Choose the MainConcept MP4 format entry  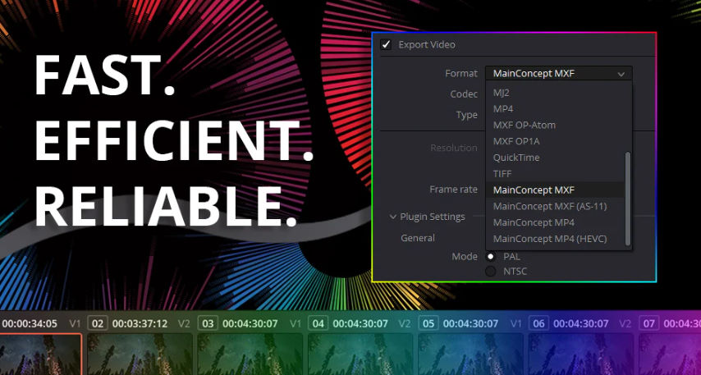tap(534, 222)
